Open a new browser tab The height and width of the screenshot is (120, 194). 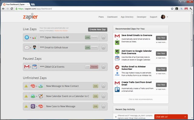[x=33, y=5]
